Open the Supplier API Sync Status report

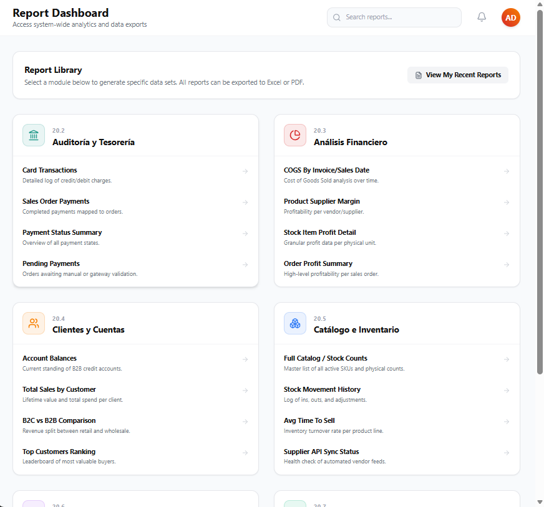point(397,456)
